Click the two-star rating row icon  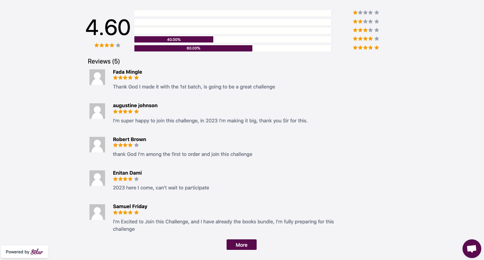click(366, 21)
